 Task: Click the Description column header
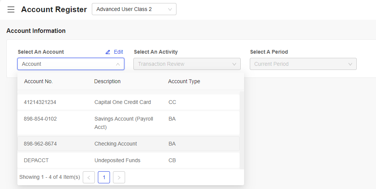pos(107,81)
